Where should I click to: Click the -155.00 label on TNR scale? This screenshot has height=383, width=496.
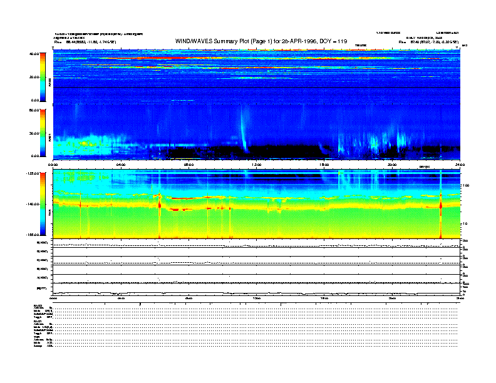pyautogui.click(x=33, y=235)
